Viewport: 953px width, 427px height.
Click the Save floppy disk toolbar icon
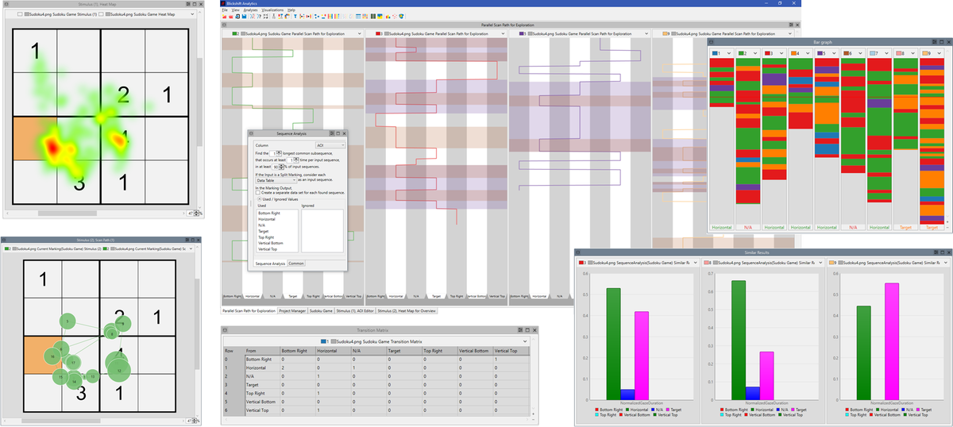pyautogui.click(x=245, y=17)
